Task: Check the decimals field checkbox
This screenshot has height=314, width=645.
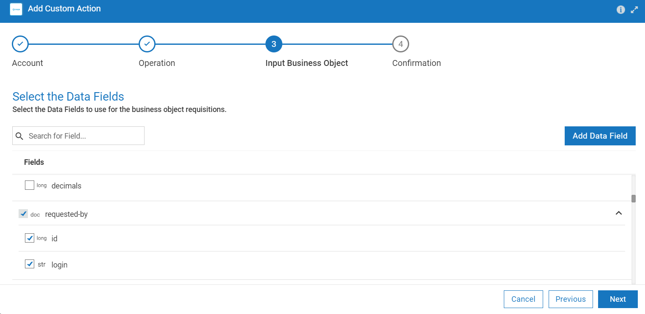Action: [30, 185]
